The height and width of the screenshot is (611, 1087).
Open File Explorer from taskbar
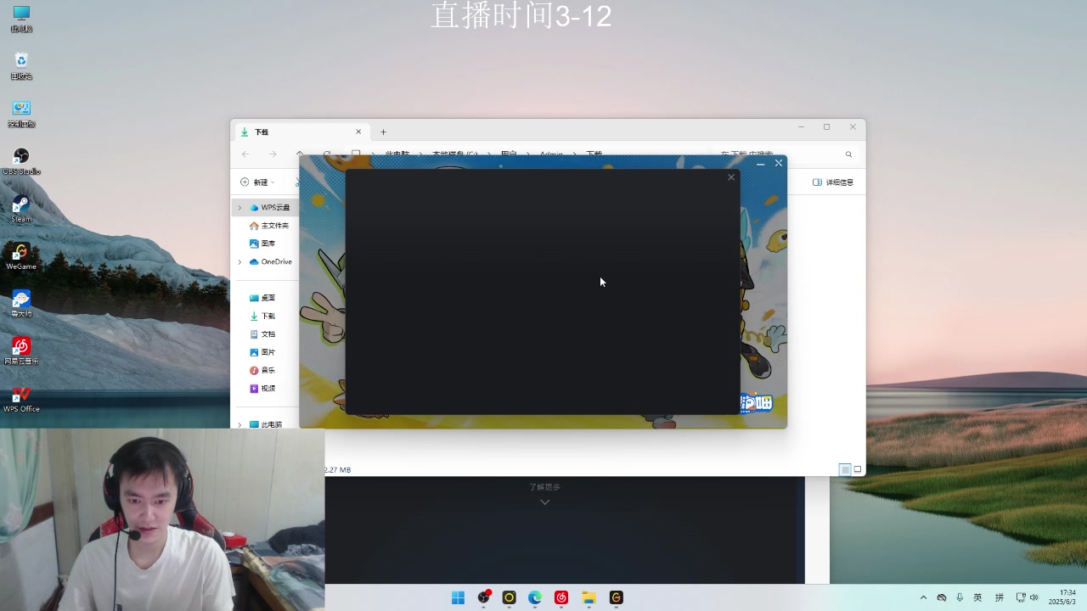pyautogui.click(x=589, y=597)
